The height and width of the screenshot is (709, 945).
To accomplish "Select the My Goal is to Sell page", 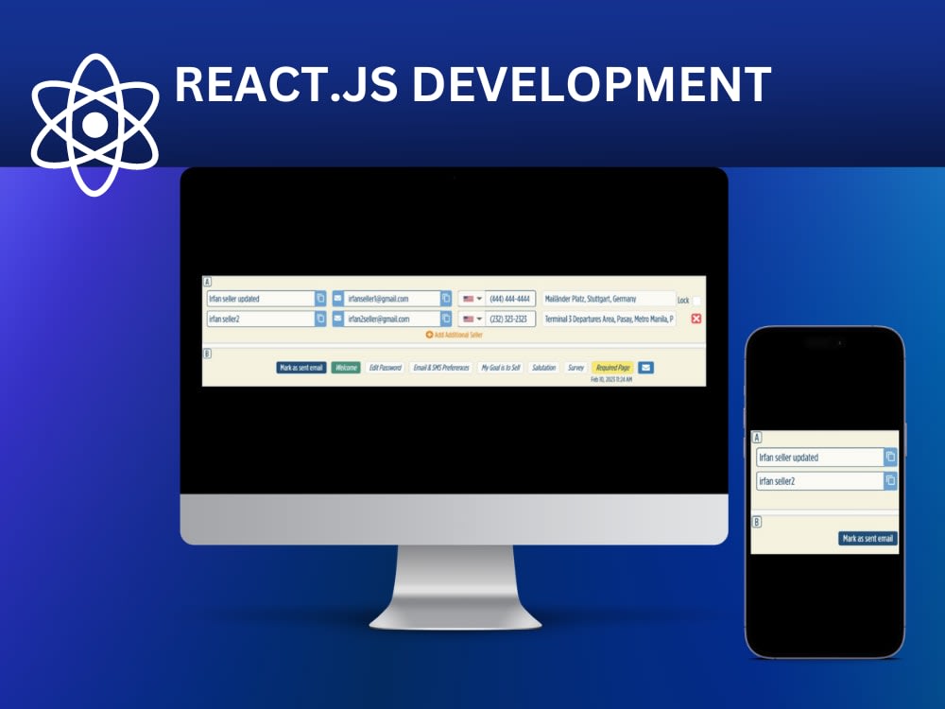I will (501, 367).
